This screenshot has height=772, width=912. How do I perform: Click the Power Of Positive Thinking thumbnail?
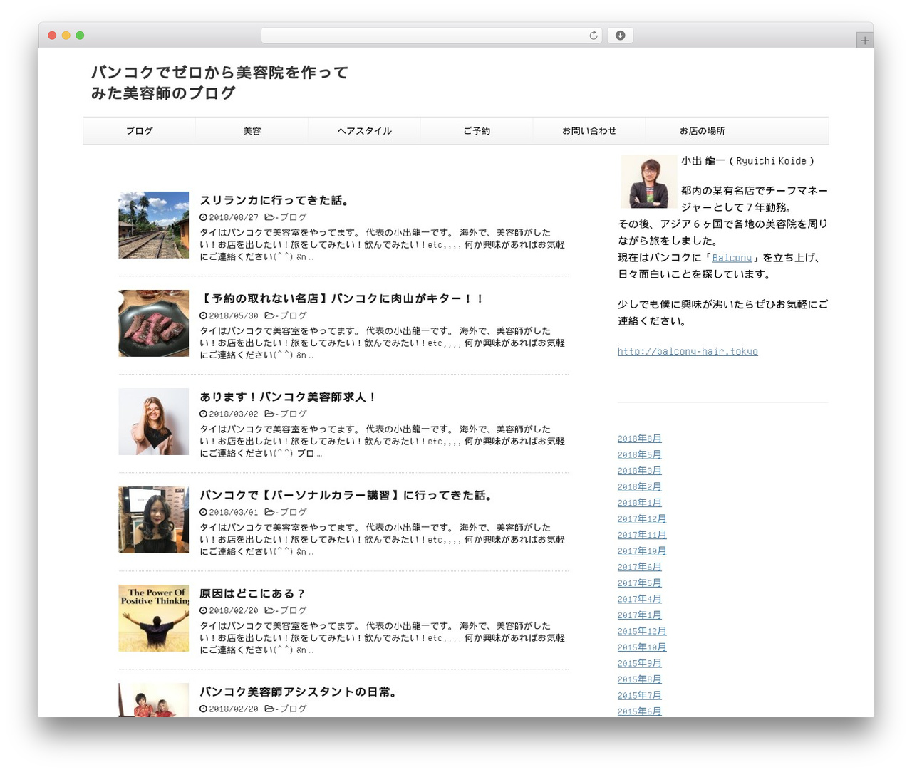154,618
